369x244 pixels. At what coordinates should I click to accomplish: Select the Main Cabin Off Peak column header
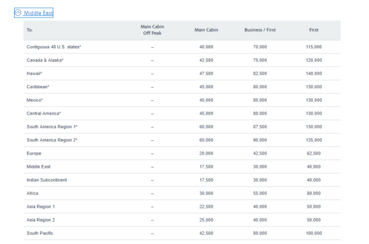pos(152,30)
